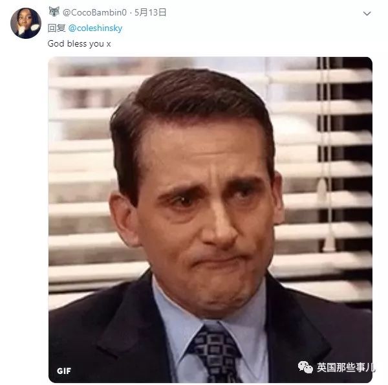
Task: Click the dot separator before the date
Action: [x=131, y=13]
